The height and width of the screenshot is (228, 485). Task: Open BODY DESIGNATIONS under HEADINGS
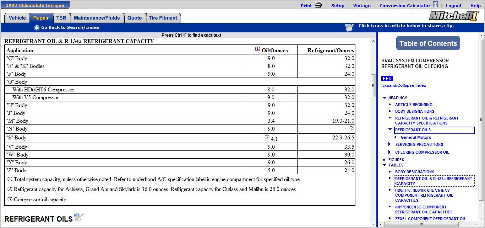pos(415,111)
